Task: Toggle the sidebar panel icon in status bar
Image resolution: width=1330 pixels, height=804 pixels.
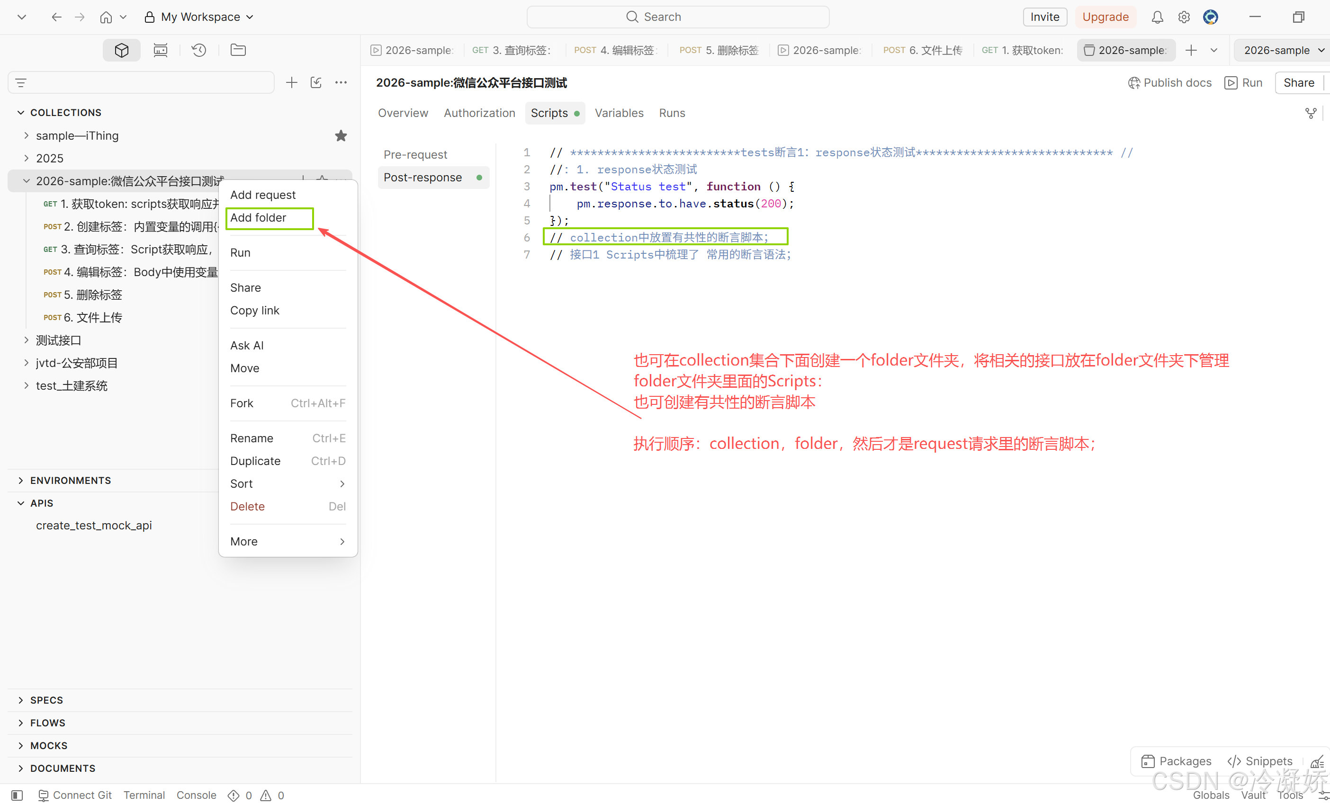Action: click(x=17, y=795)
